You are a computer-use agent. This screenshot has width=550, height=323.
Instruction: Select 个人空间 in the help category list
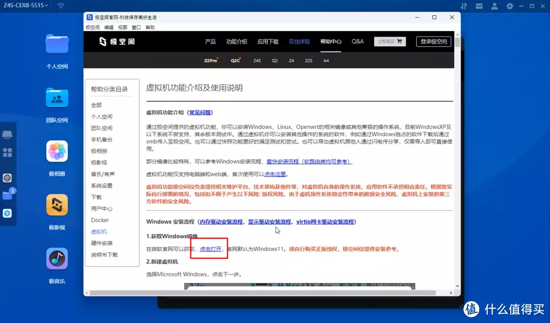tap(102, 117)
